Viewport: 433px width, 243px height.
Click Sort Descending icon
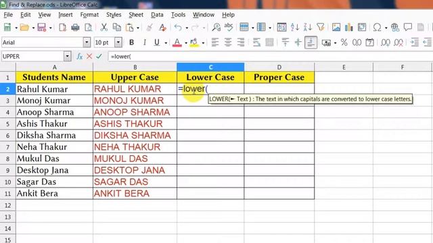[308, 27]
